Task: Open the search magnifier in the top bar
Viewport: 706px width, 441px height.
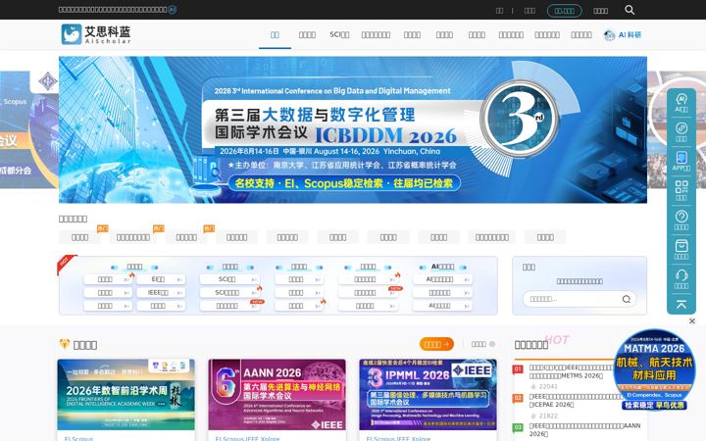Action: [630, 10]
